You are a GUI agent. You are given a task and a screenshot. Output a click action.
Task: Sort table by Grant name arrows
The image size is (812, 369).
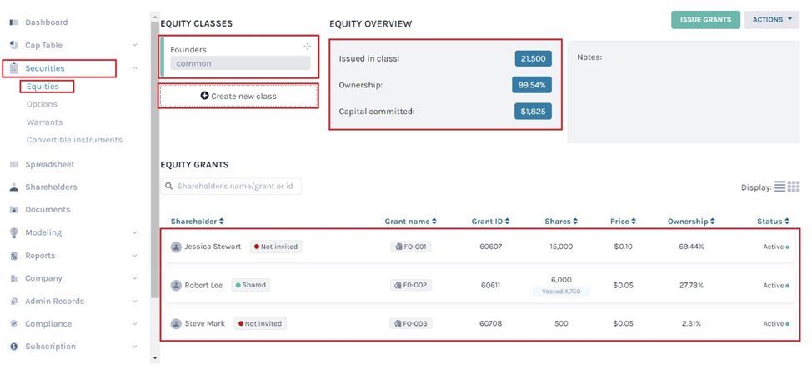point(434,222)
